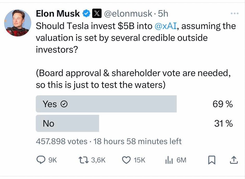Click the 18 hours 58 minutes left text
The image size is (245, 179).
click(137, 141)
